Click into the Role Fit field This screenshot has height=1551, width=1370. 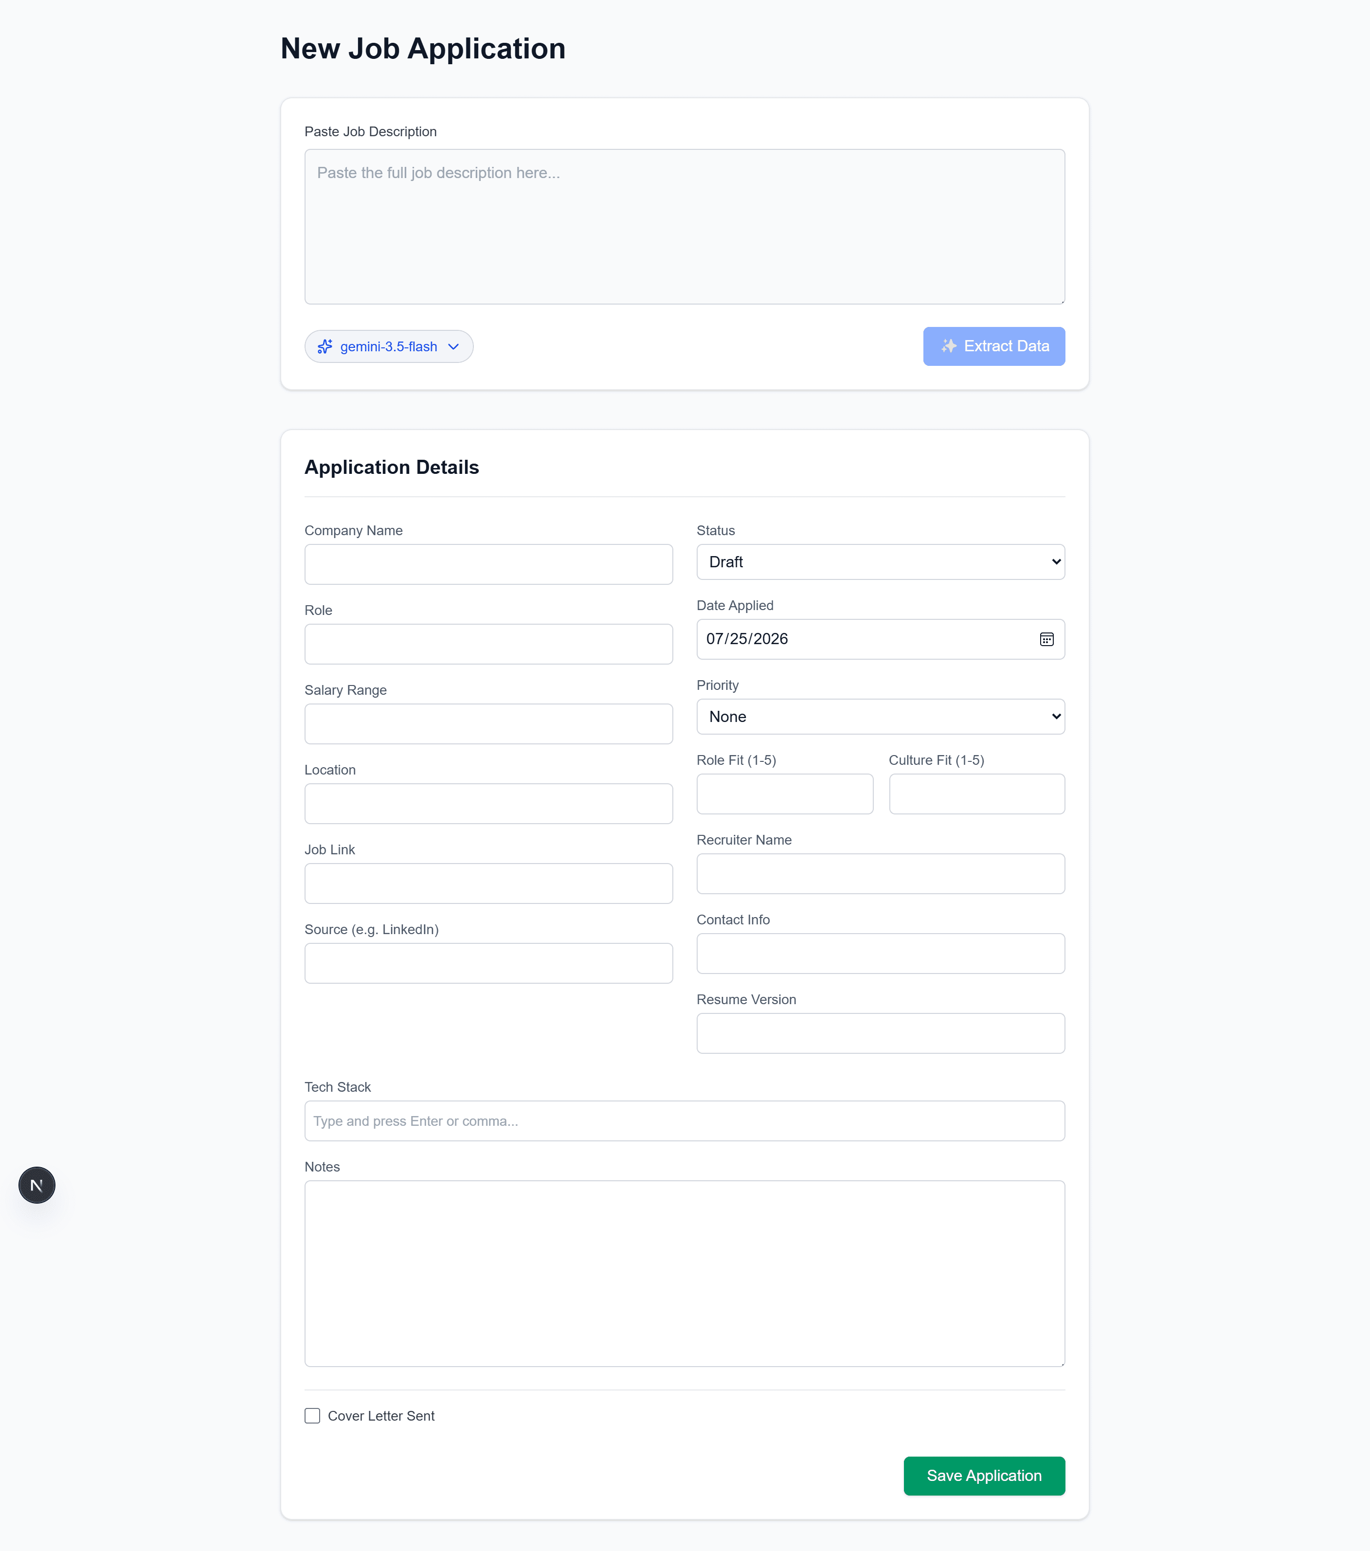[785, 794]
